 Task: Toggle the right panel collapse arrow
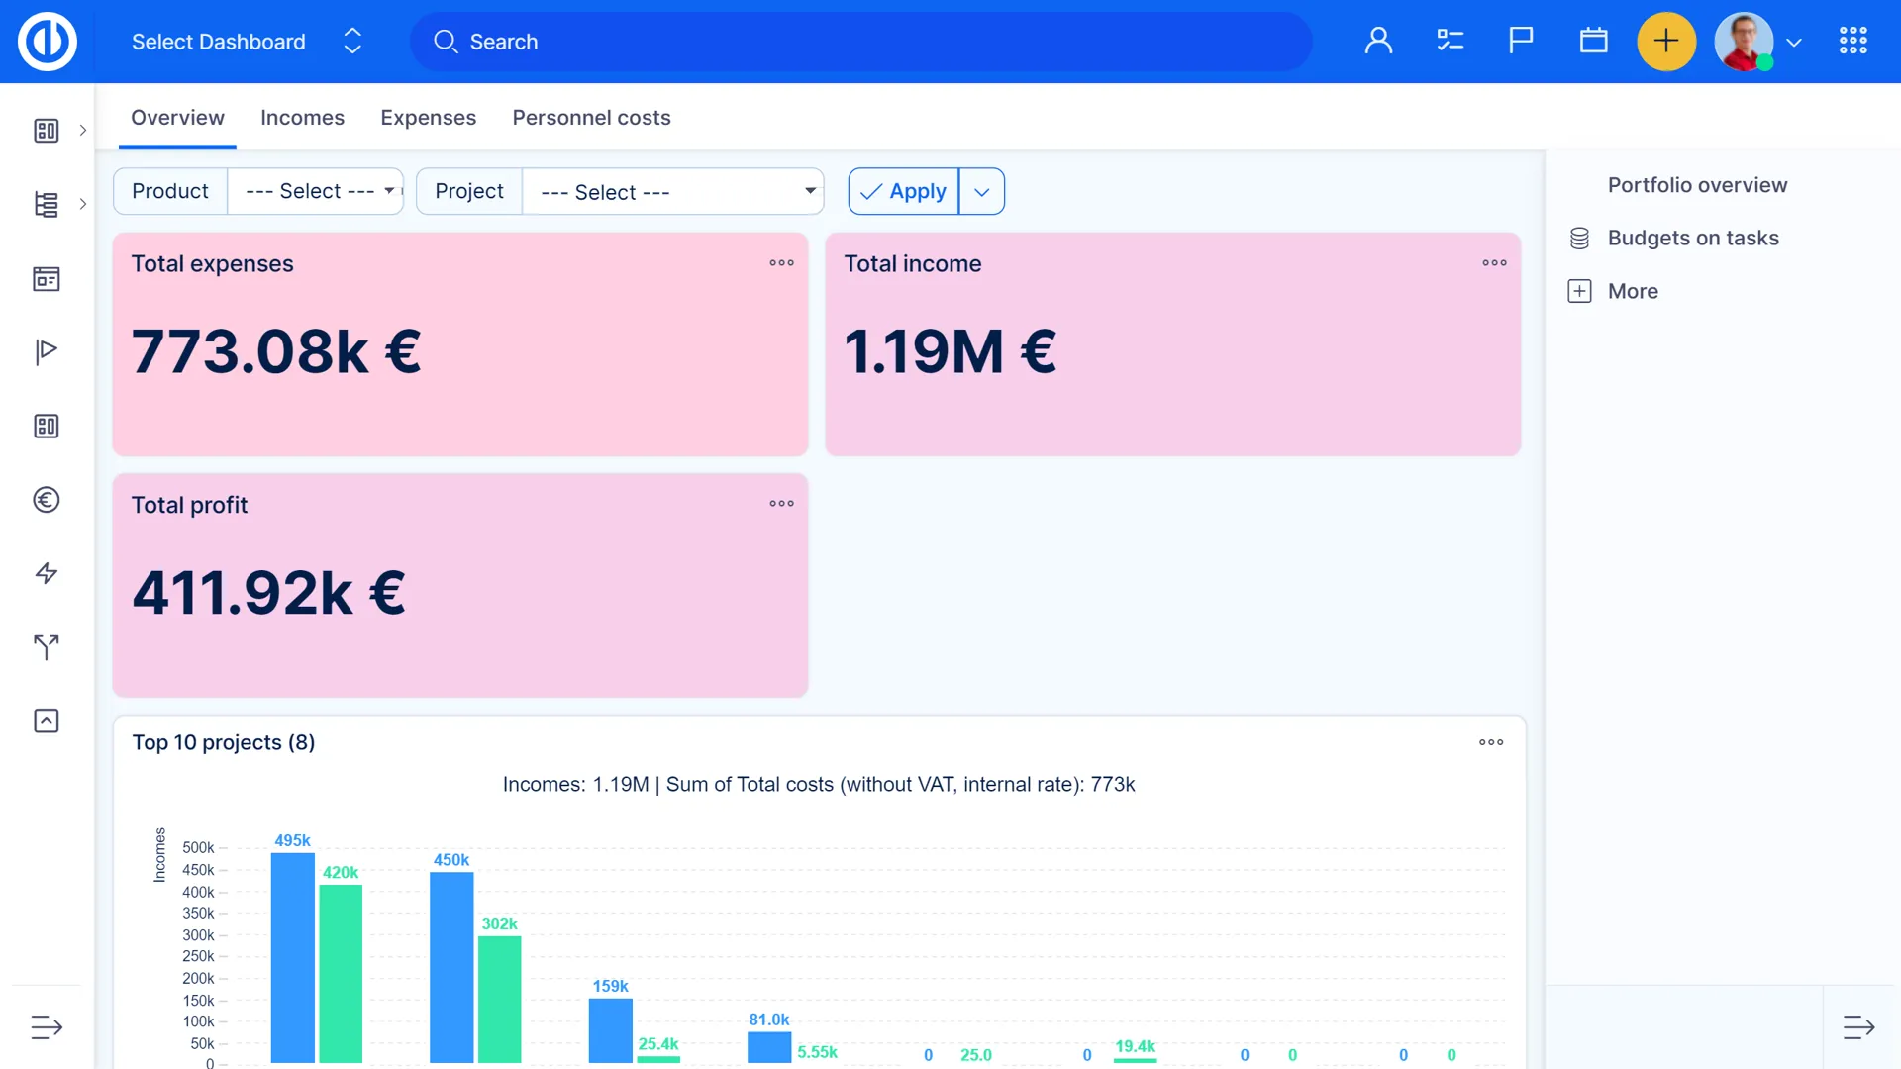pyautogui.click(x=1858, y=1027)
